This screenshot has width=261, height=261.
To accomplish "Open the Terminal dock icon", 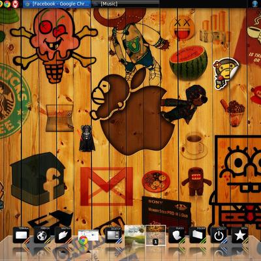I will tap(21, 235).
